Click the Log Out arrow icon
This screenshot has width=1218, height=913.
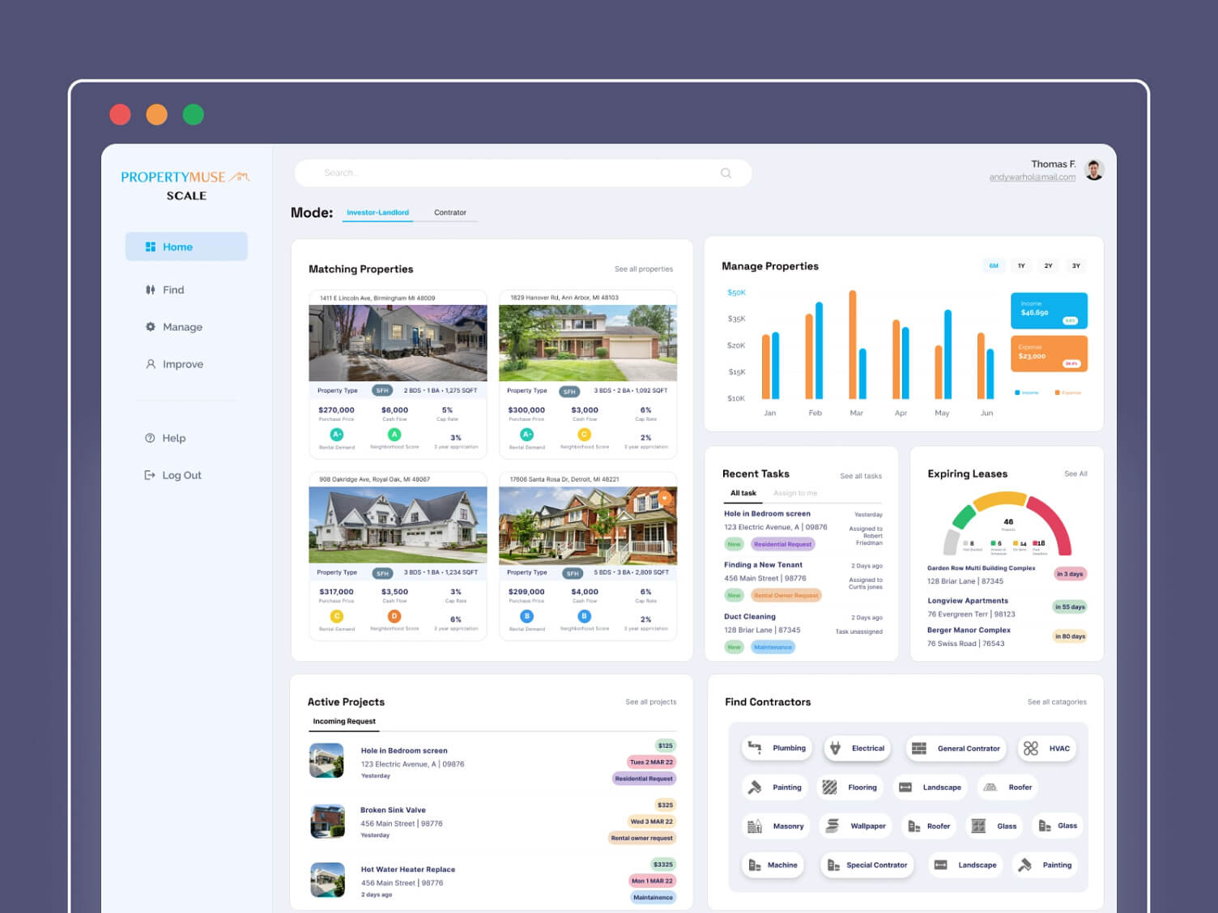150,475
